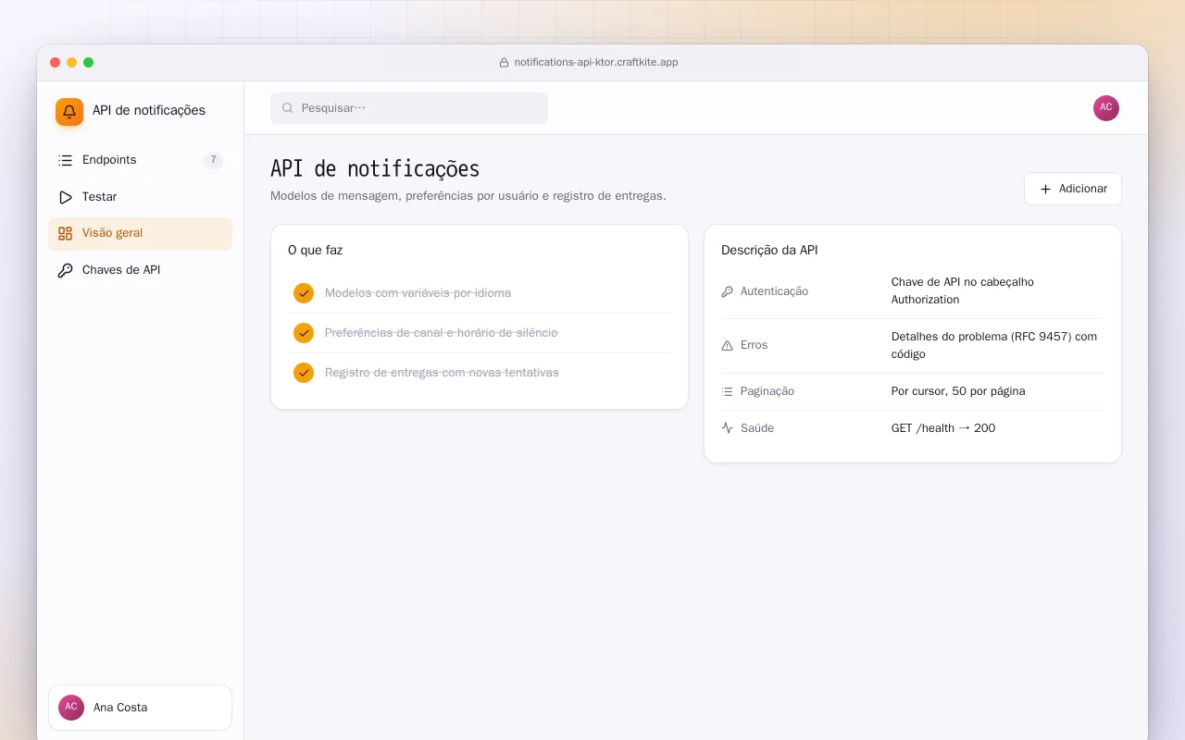Click 'Chave de API no cabeçalho Authorization' value

(963, 290)
